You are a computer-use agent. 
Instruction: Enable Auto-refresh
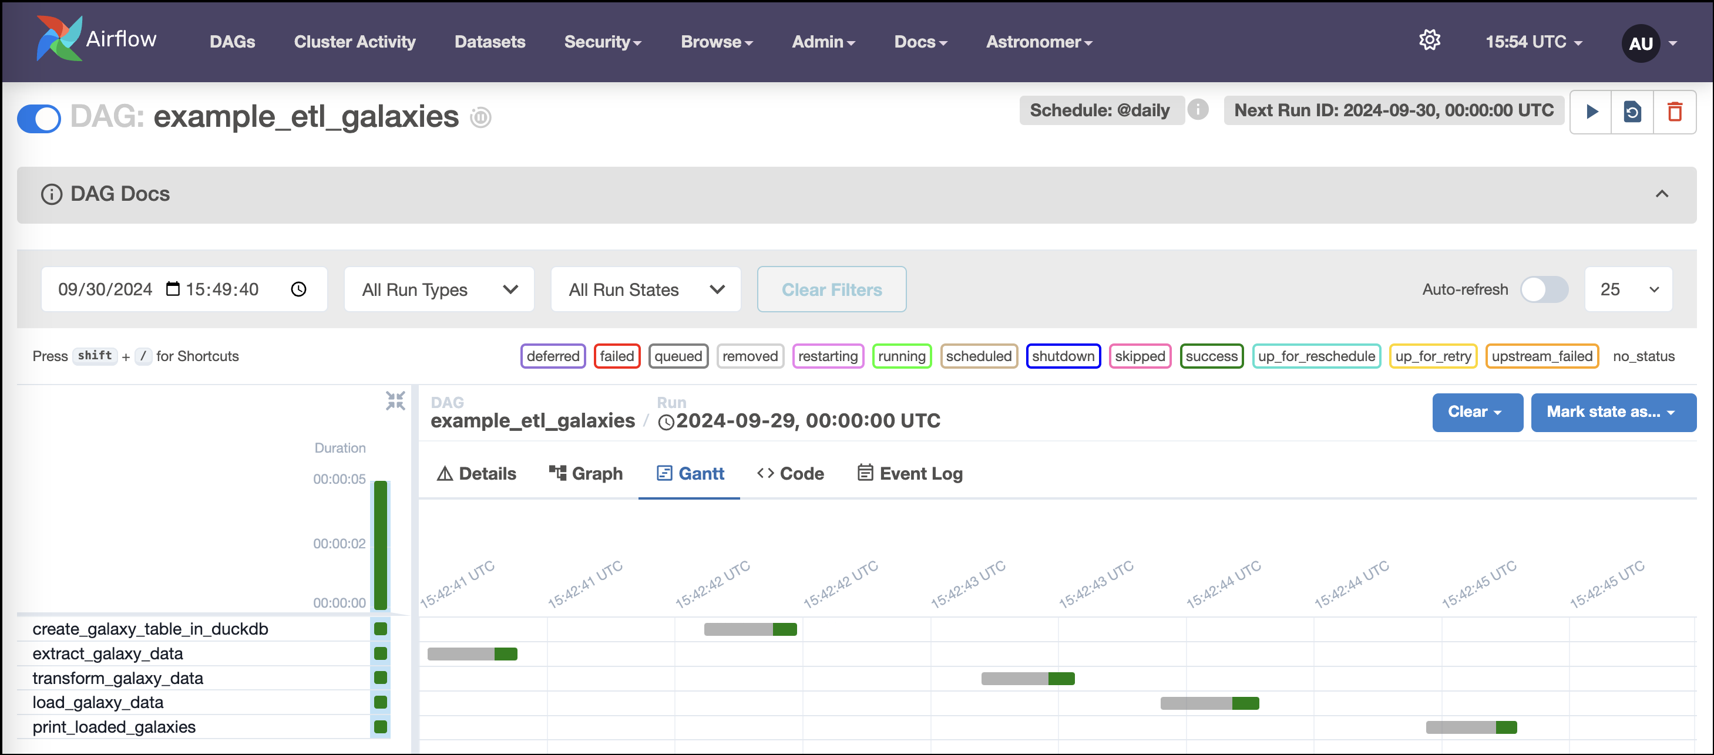click(1544, 289)
